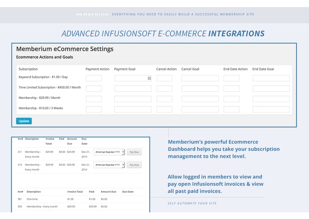This screenshot has width=309, height=219.
Task: Click Pay Now for invoice 411
Action: [x=134, y=152]
